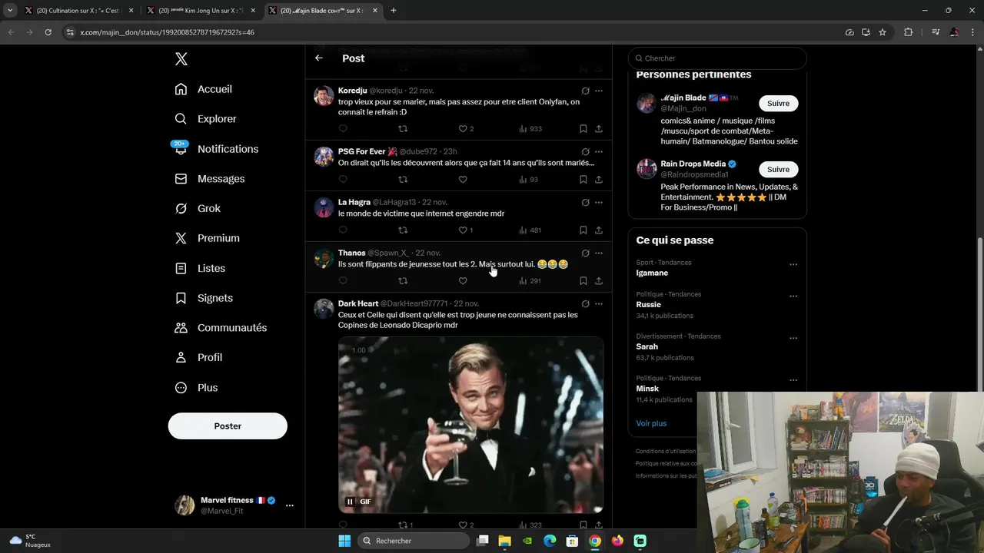Open Communautés in sidebar
Screen dimensions: 984x553
221,328
